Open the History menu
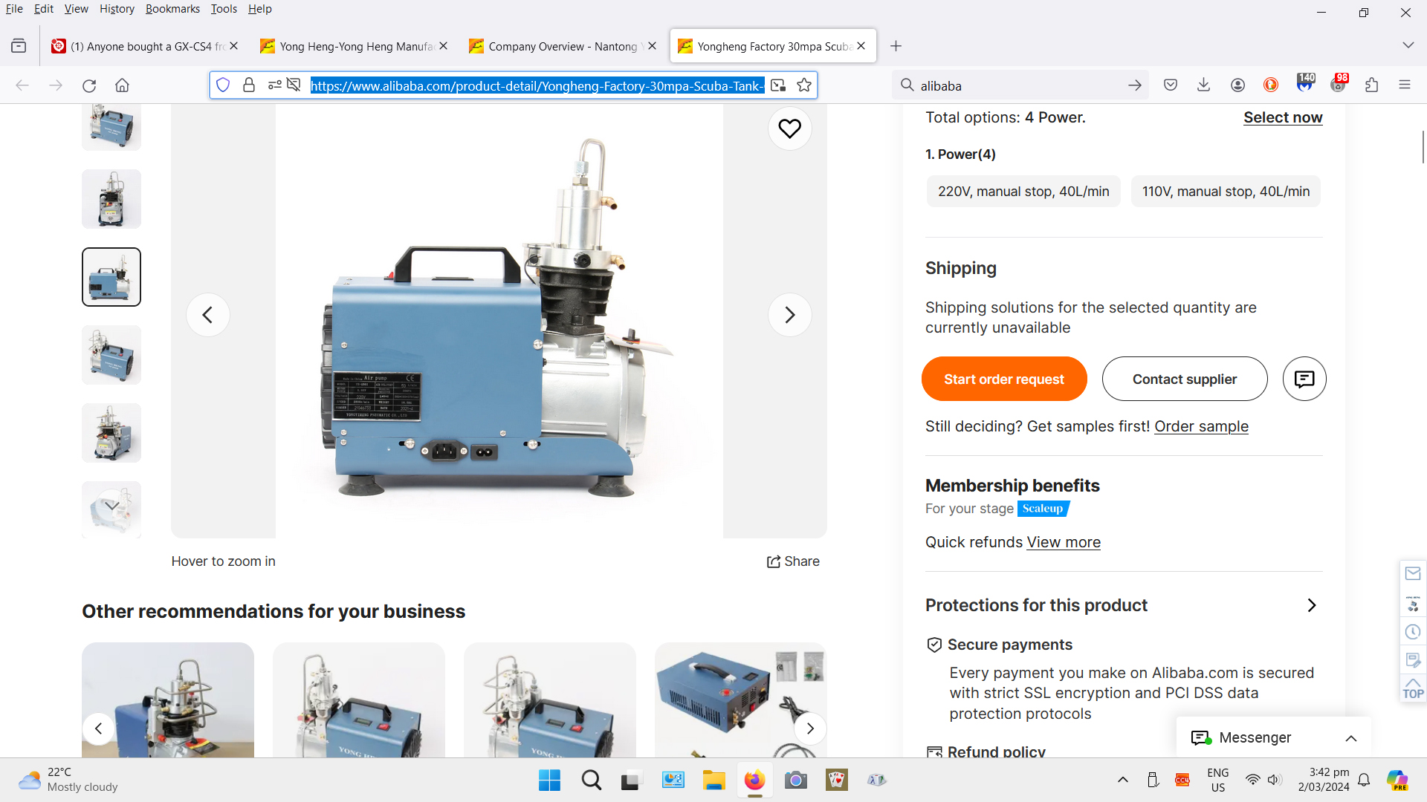Viewport: 1427px width, 802px height. point(117,9)
